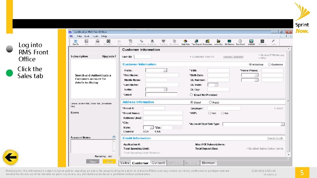Click the Save icon in the top toolbar
Screen dimensions: 317x178
[120, 42]
